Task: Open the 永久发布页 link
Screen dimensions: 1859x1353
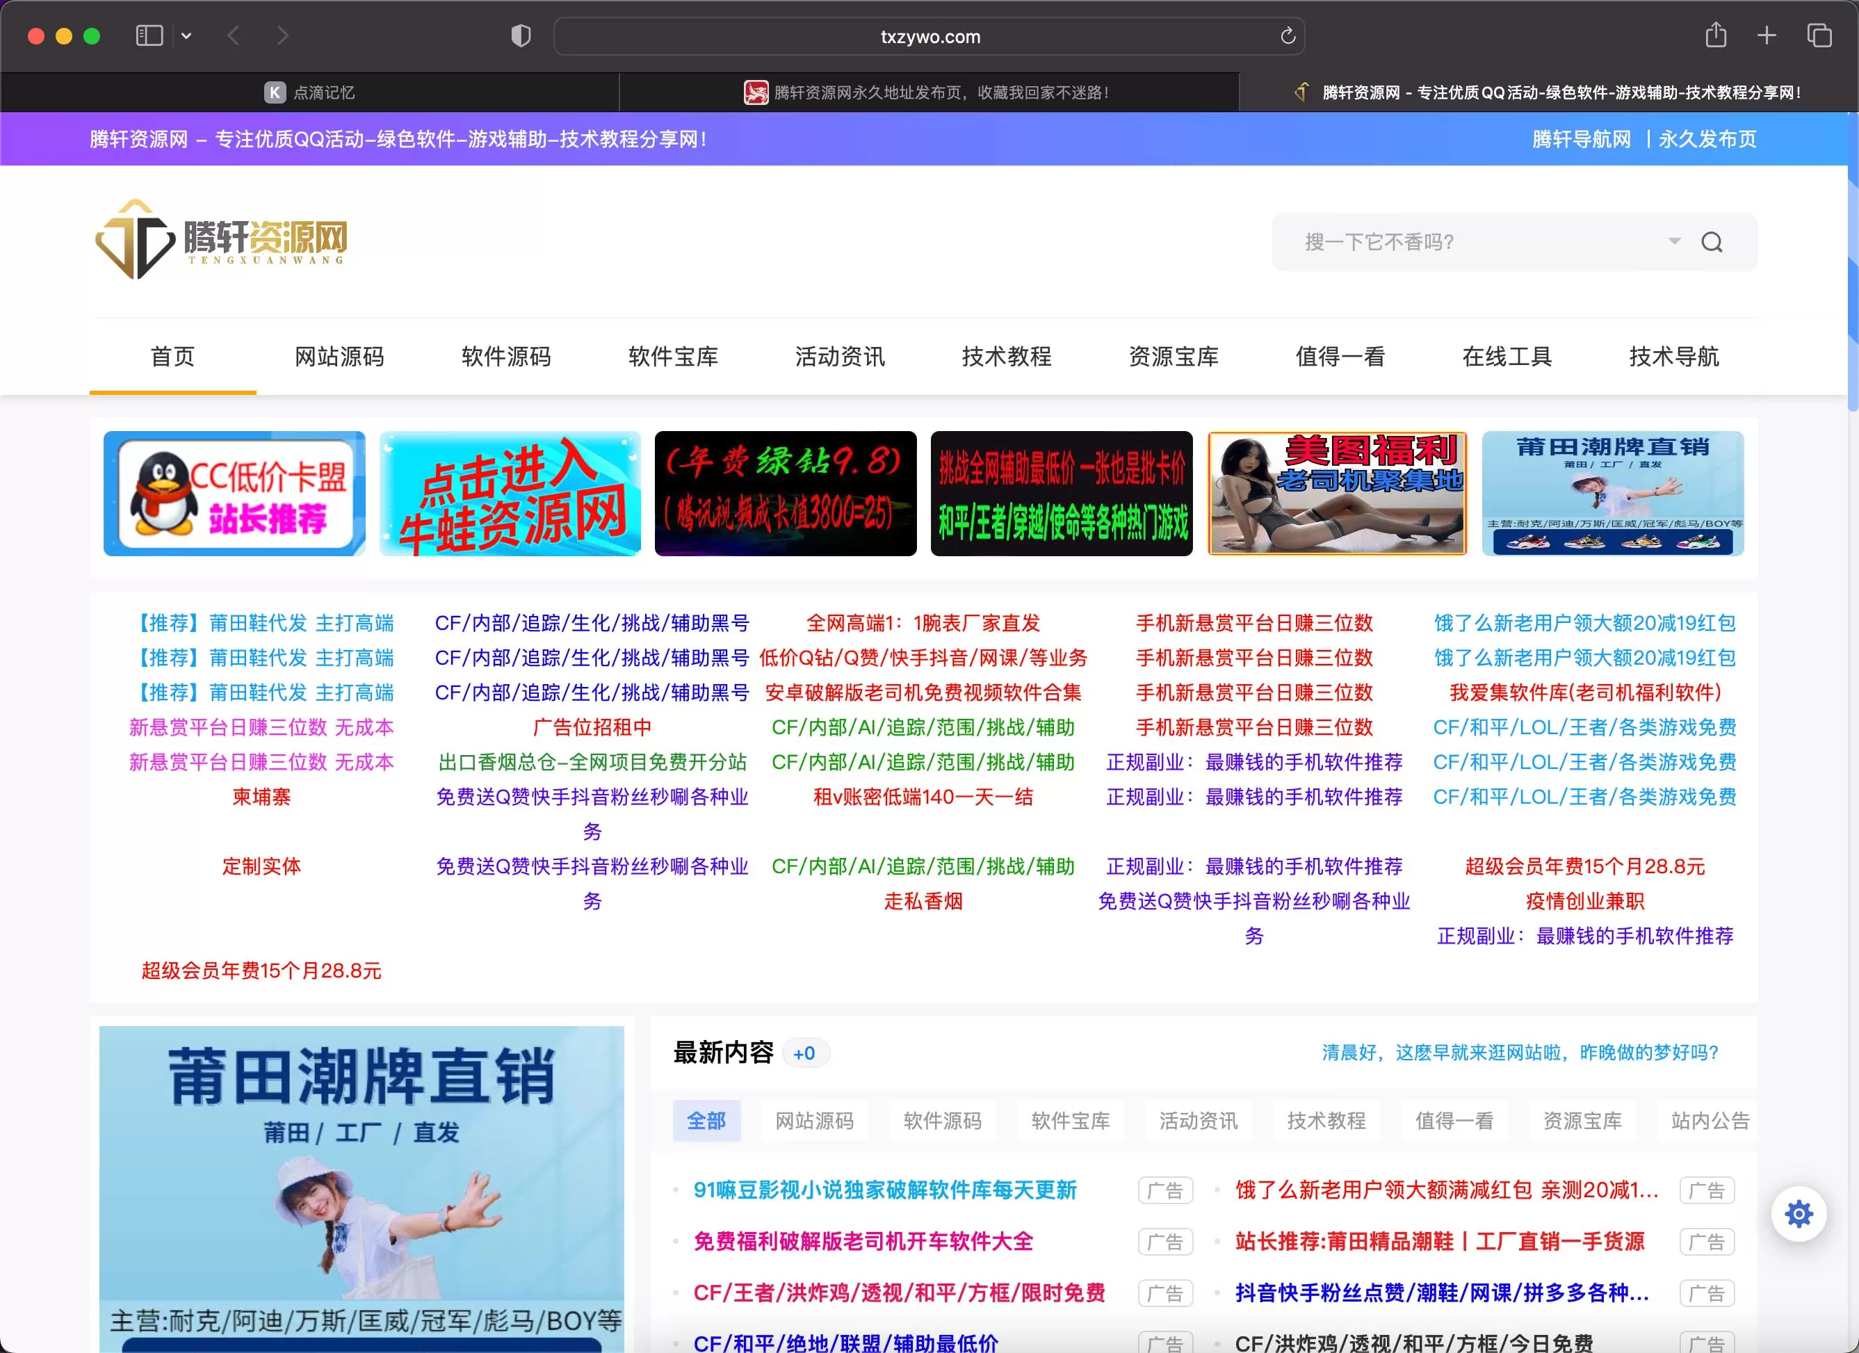Action: tap(1707, 139)
